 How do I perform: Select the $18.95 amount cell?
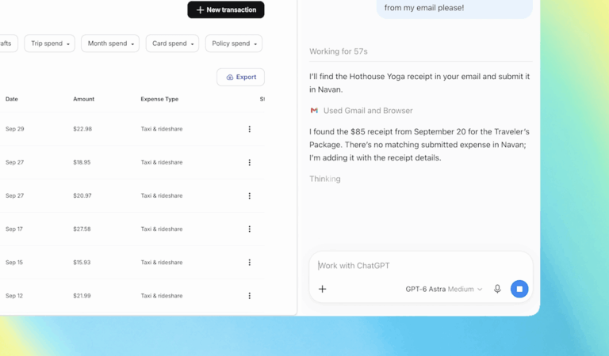82,162
